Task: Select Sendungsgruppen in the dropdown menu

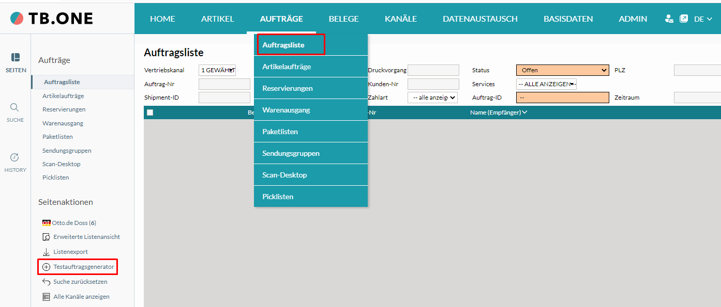Action: [x=311, y=153]
